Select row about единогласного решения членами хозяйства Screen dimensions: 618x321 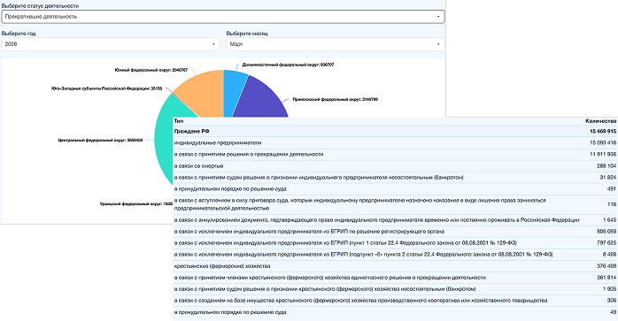point(395,278)
